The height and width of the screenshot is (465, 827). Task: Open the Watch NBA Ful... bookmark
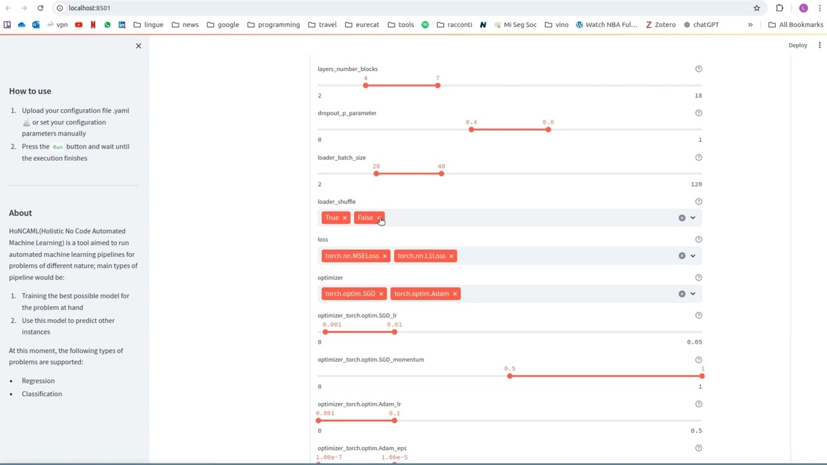(606, 25)
